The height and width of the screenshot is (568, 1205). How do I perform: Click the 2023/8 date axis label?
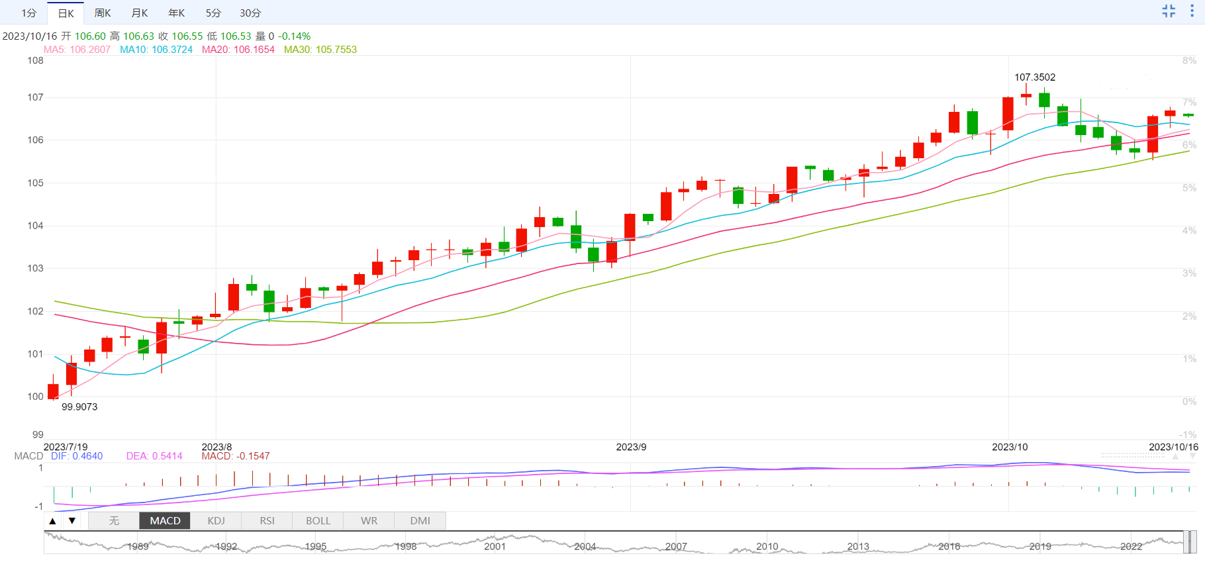pyautogui.click(x=217, y=447)
